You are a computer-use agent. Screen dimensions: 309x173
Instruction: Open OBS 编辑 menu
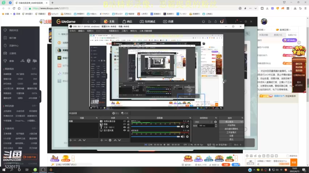pyautogui.click(x=81, y=31)
